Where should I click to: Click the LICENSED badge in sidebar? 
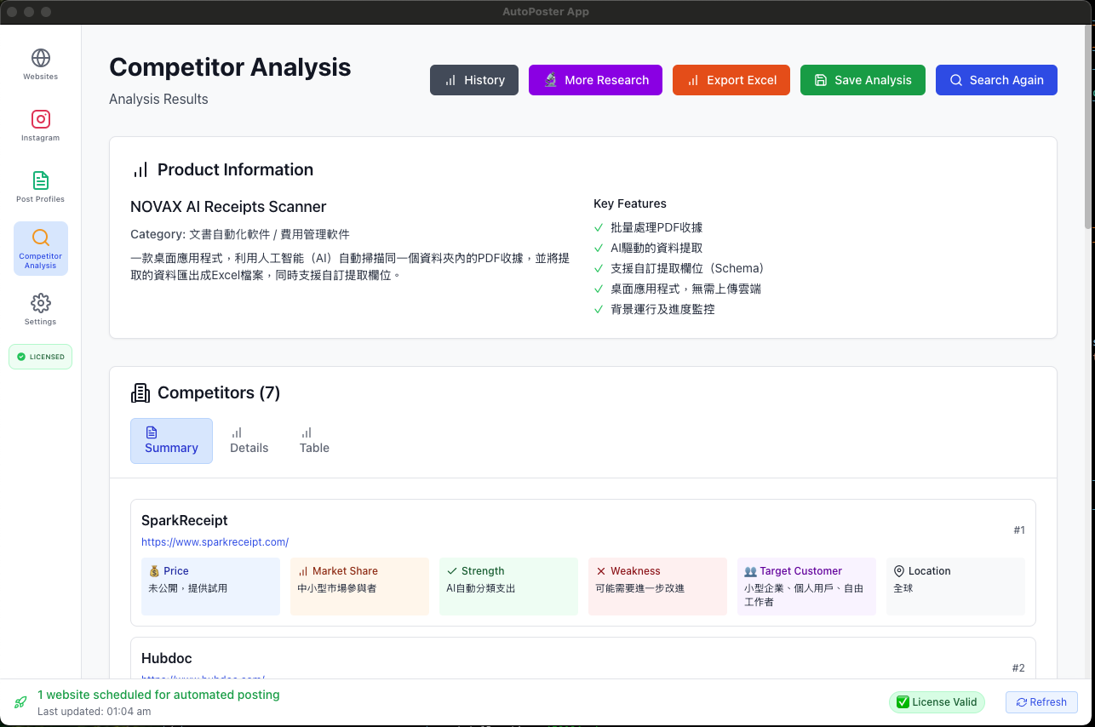point(40,357)
